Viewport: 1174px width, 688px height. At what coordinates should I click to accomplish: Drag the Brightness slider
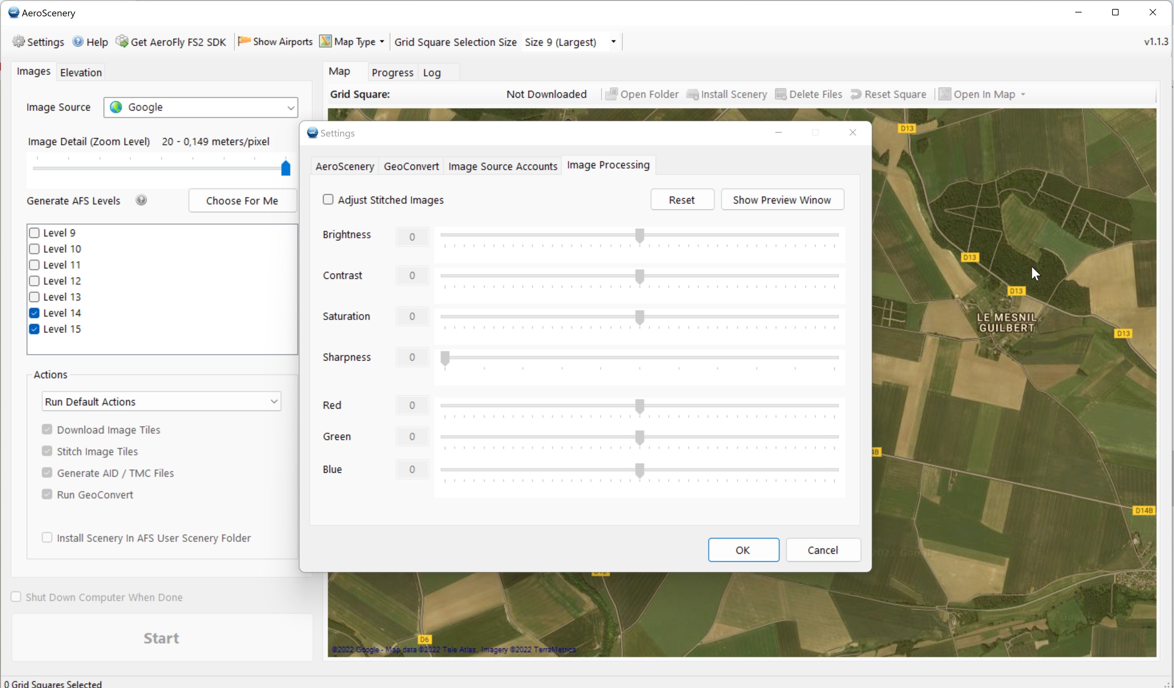click(x=639, y=236)
